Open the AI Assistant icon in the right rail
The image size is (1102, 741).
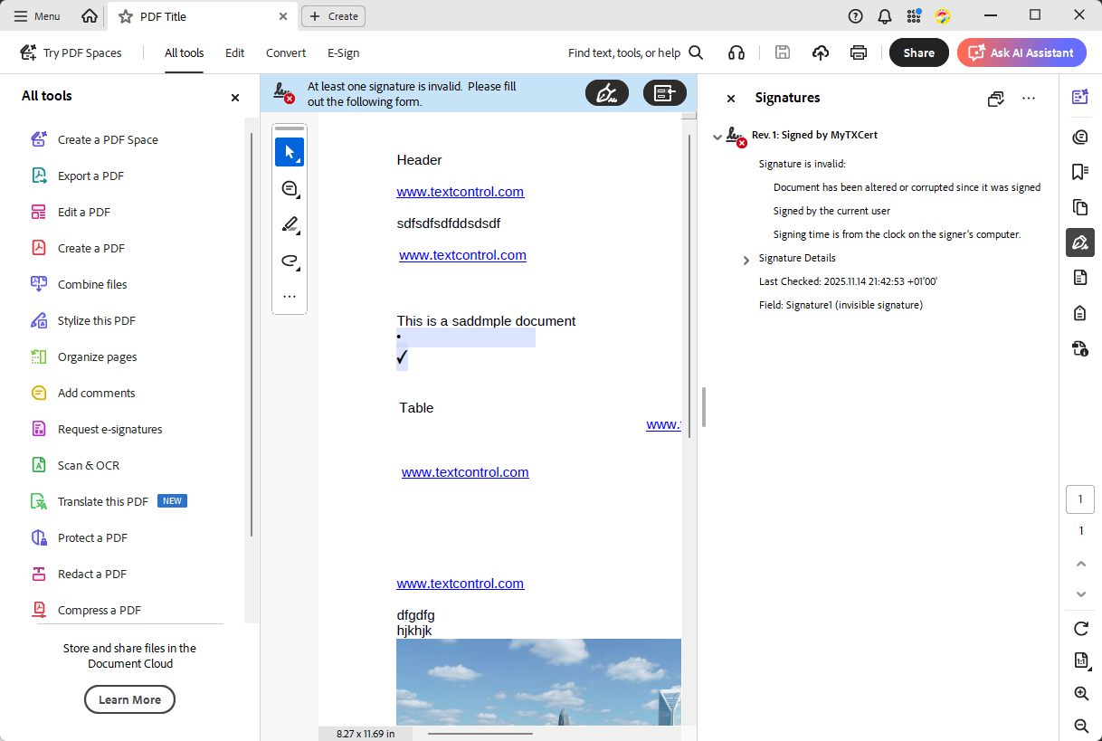[1079, 97]
